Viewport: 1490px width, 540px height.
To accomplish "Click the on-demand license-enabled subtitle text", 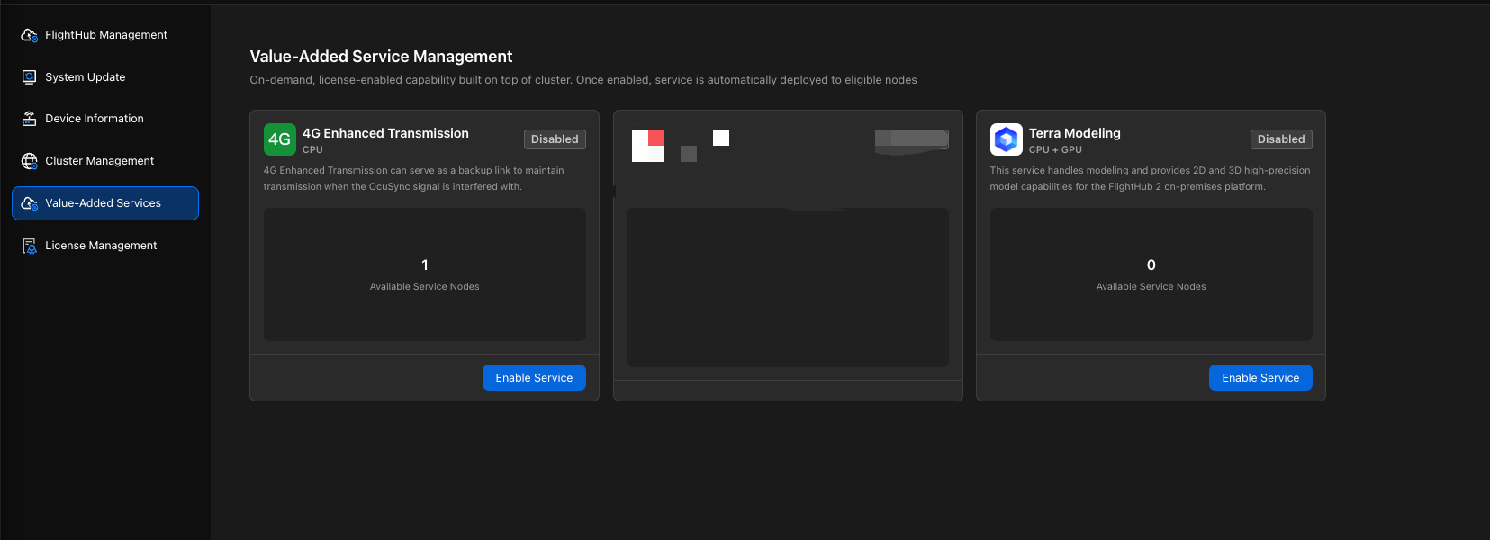I will pyautogui.click(x=583, y=80).
